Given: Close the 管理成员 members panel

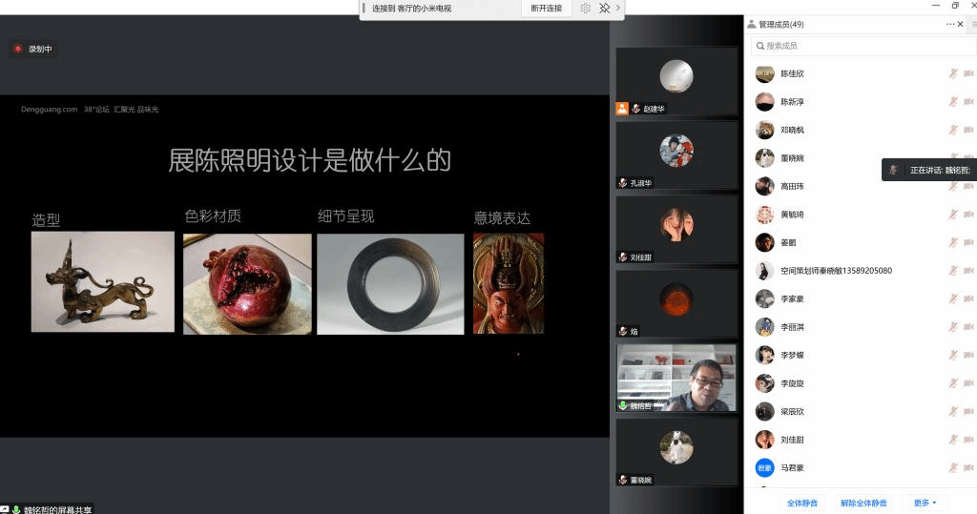Looking at the screenshot, I should pyautogui.click(x=961, y=25).
